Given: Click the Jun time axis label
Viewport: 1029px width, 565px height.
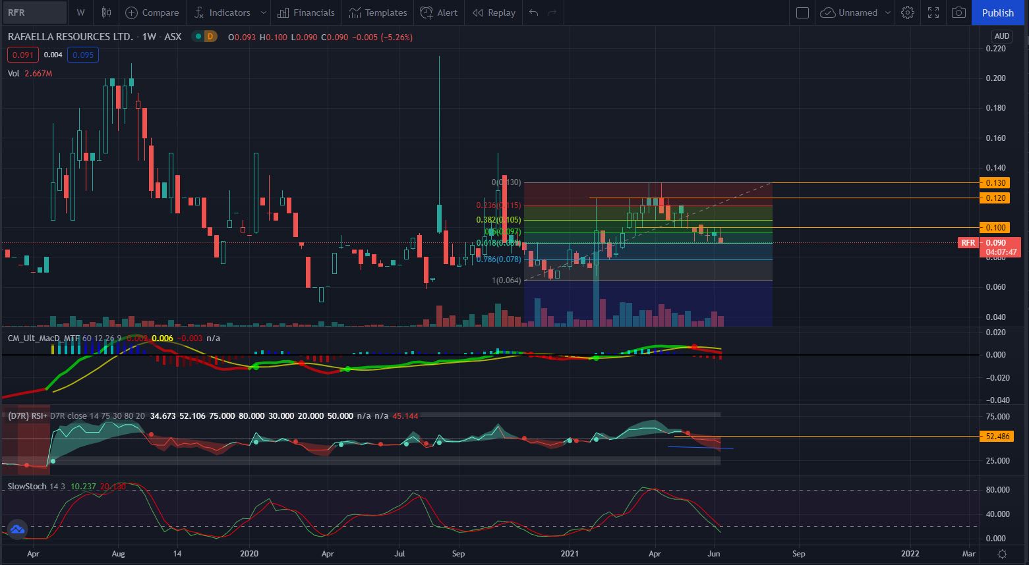Looking at the screenshot, I should pyautogui.click(x=714, y=554).
